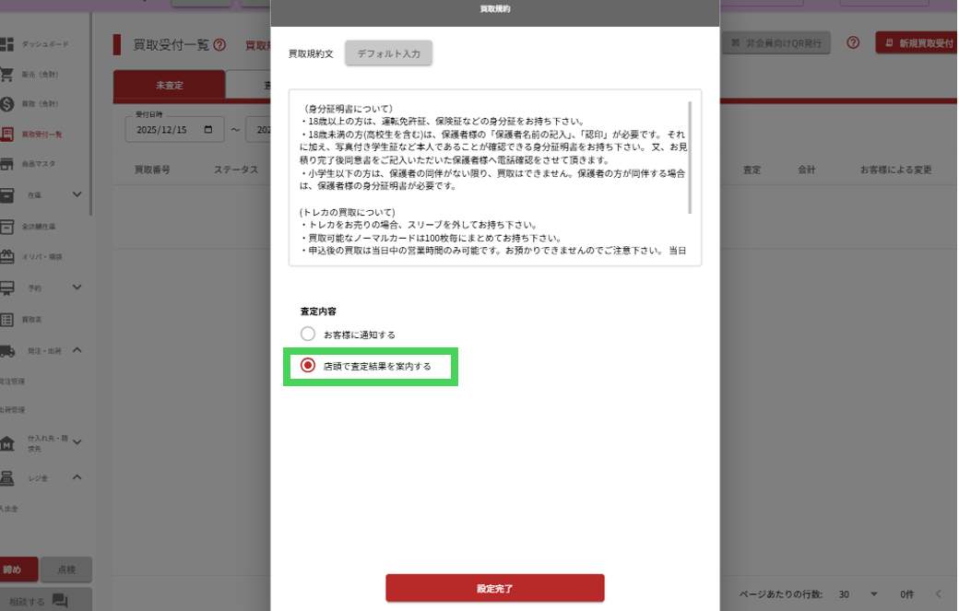The height and width of the screenshot is (611, 959).
Task: Open the ダッシュボード dashboard icon
Action: click(7, 44)
